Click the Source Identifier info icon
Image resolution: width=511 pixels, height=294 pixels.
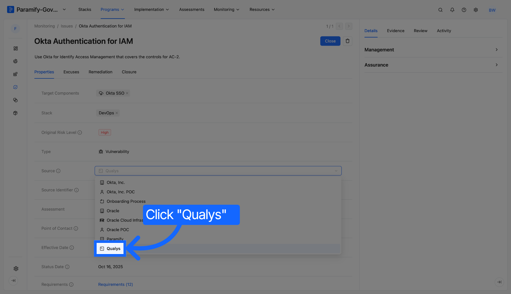click(76, 190)
